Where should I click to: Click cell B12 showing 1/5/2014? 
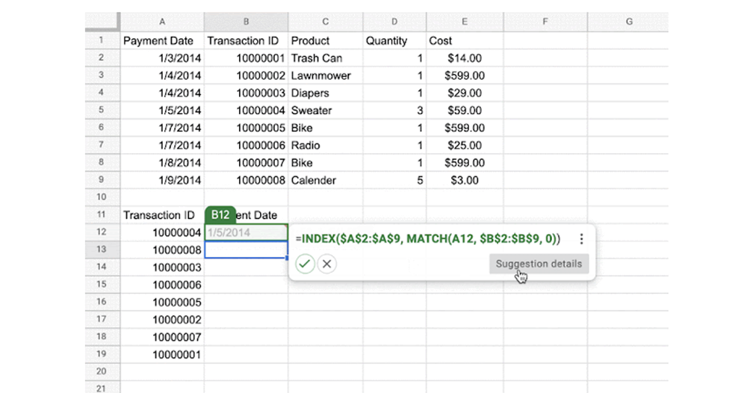246,232
